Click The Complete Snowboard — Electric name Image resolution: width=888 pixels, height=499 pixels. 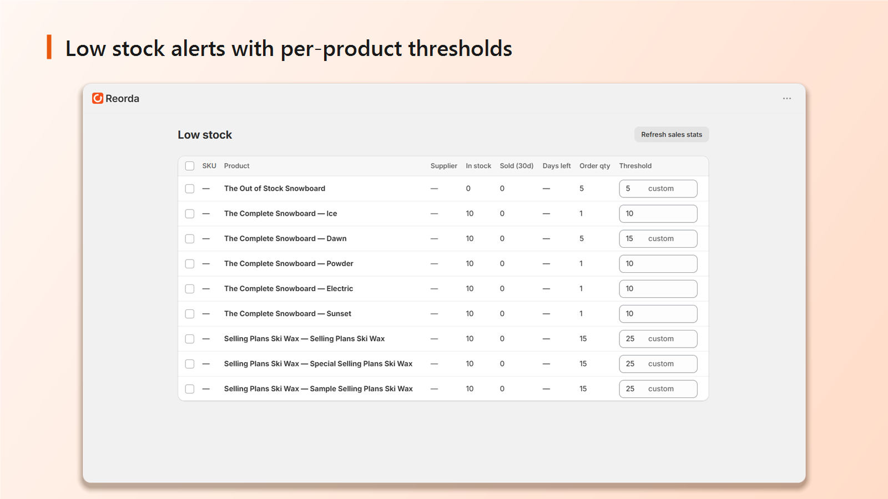coord(289,289)
